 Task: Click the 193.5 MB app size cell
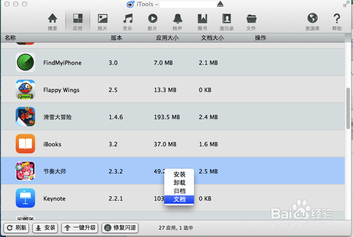click(x=167, y=117)
